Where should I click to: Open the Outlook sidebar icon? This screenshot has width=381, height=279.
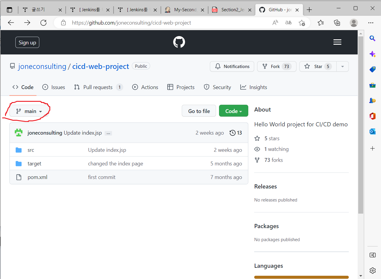(372, 131)
